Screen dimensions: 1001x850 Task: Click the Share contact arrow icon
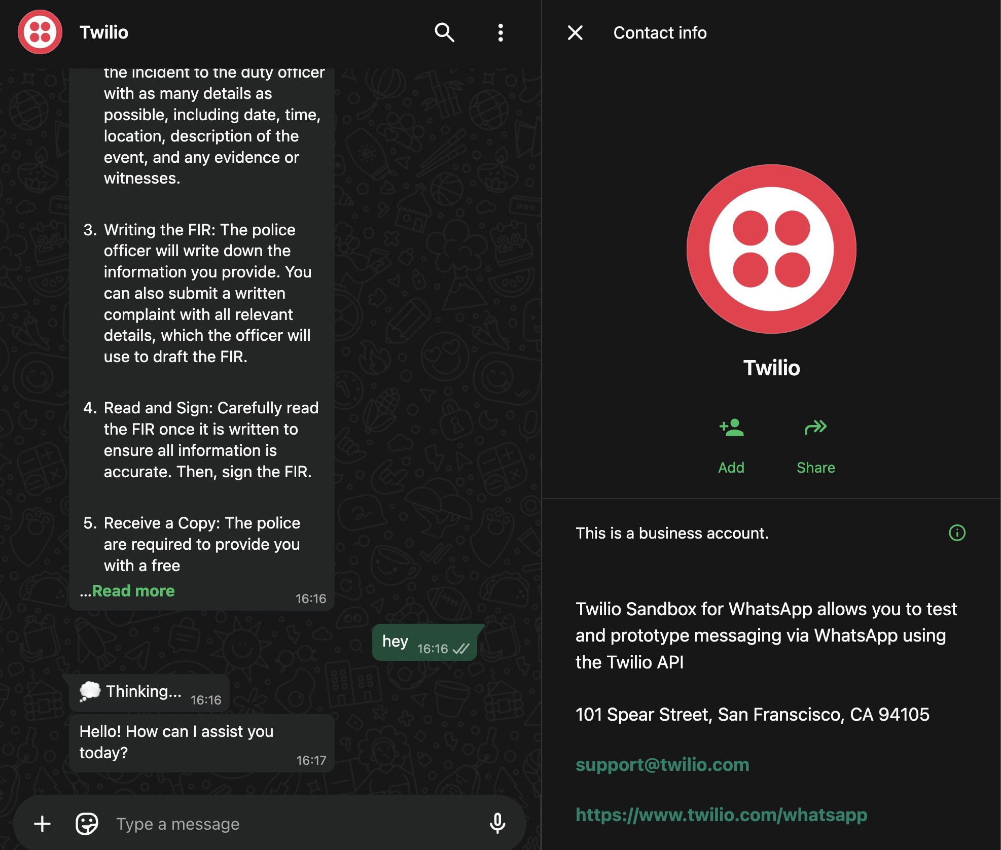pos(815,428)
